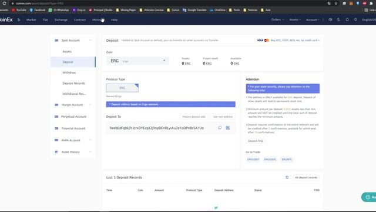Open the announcements speaker icon in header
The height and width of the screenshot is (212, 376).
coord(330,19)
